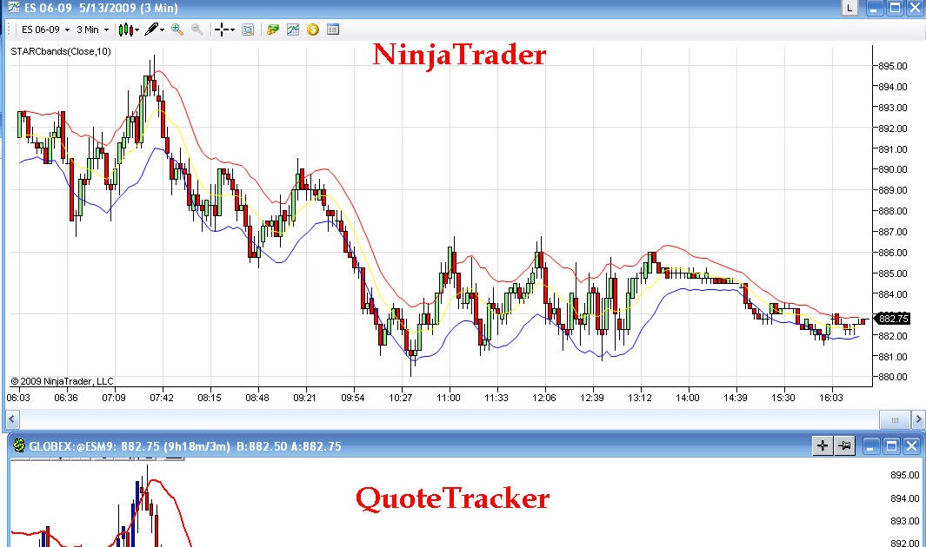Click the gold dollar coin icon
The height and width of the screenshot is (547, 926).
point(313,30)
